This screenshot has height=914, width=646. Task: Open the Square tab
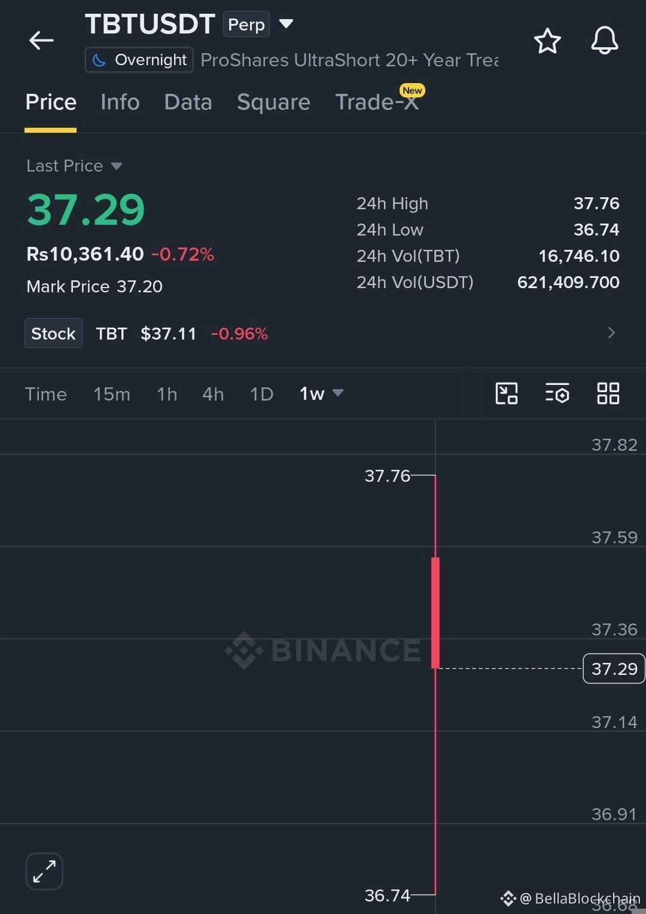pos(273,102)
